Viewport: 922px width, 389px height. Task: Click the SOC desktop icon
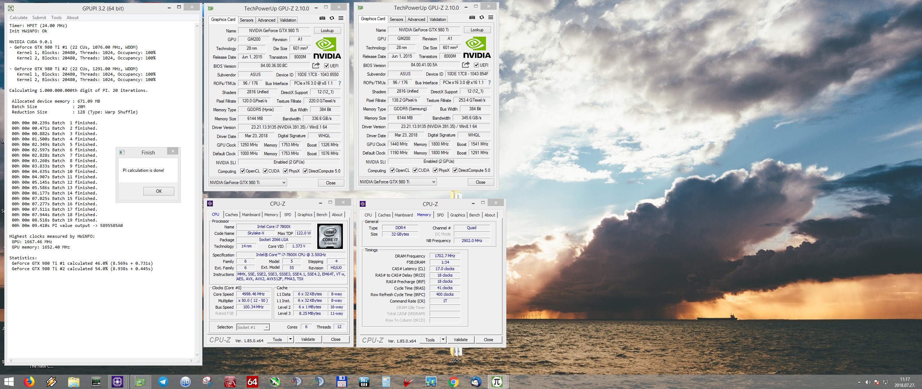coord(457,354)
